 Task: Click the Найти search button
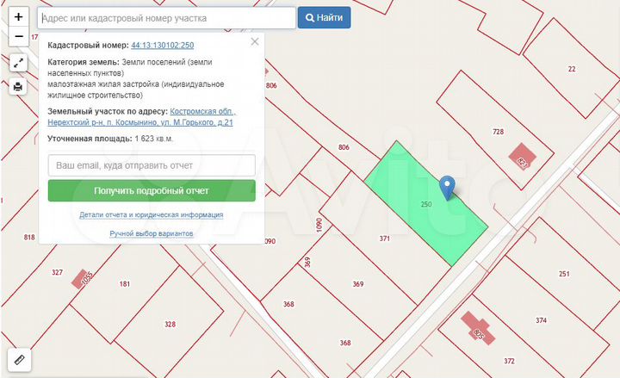pyautogui.click(x=323, y=17)
